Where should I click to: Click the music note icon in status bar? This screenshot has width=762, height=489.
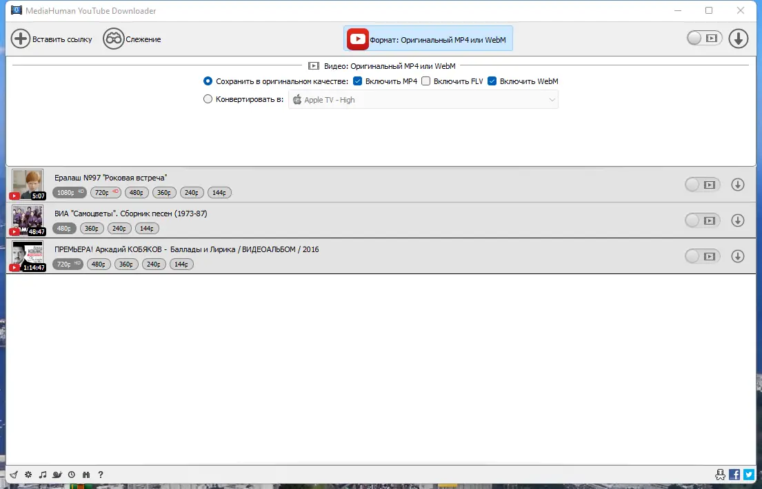pyautogui.click(x=43, y=475)
